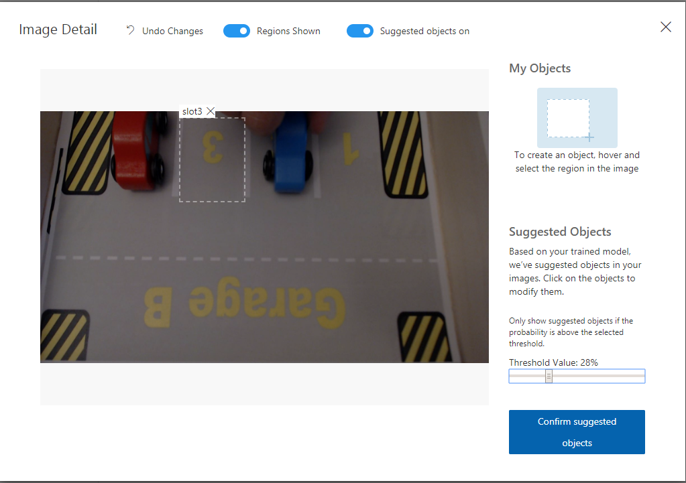Click the Threshold Value slider handle
Viewport: 686px width, 483px height.
click(549, 376)
